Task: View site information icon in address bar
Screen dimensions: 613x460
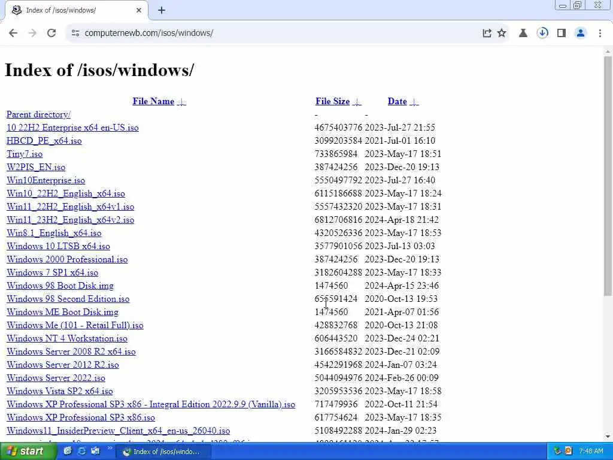Action: coord(75,34)
